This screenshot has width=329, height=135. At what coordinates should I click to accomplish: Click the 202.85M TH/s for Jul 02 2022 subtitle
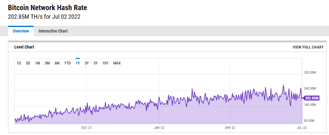pos(44,17)
